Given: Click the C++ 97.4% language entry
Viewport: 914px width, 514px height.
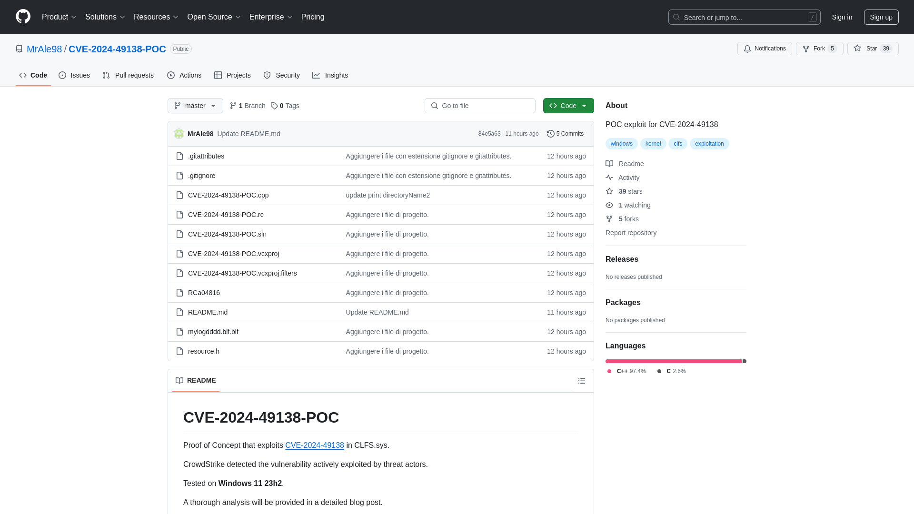Looking at the screenshot, I should point(626,371).
